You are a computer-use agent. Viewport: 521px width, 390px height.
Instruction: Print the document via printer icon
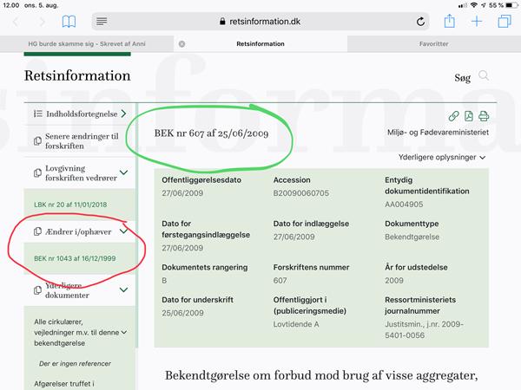click(x=484, y=116)
